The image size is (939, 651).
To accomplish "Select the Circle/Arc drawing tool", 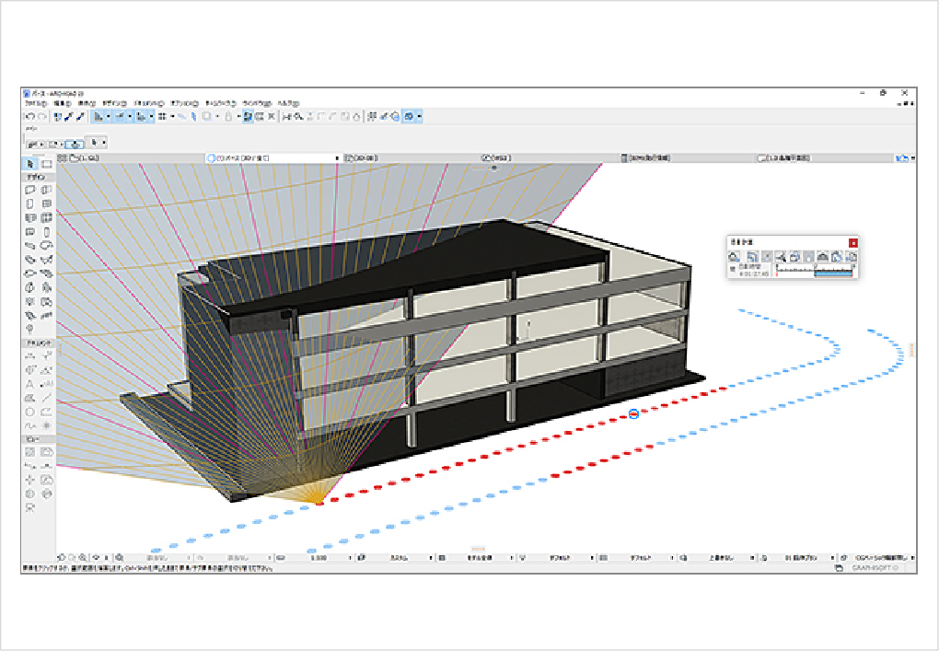I will pos(30,412).
